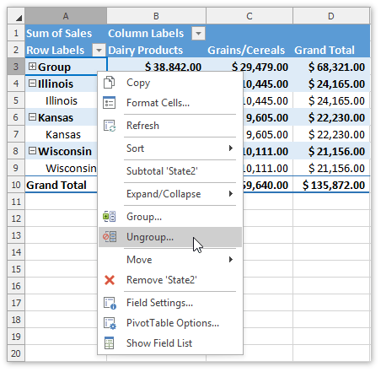This screenshot has height=372, width=381.
Task: Select column B header
Action: (156, 16)
